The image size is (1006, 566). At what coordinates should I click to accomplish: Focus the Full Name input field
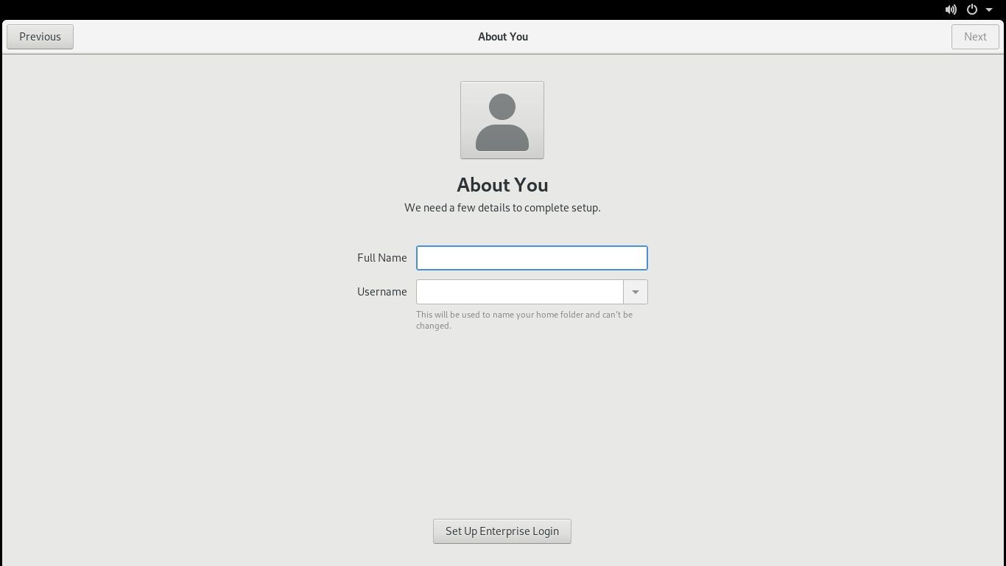pyautogui.click(x=532, y=258)
